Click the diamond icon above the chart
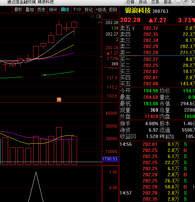195x202 pixels. (92, 17)
